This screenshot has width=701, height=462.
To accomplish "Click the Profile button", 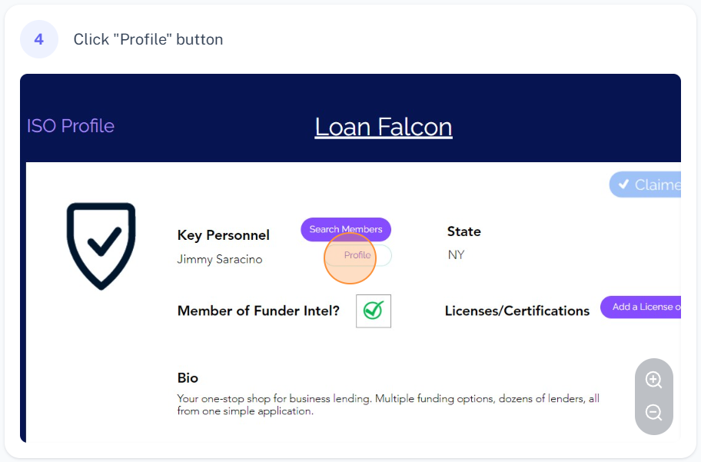I will [357, 255].
